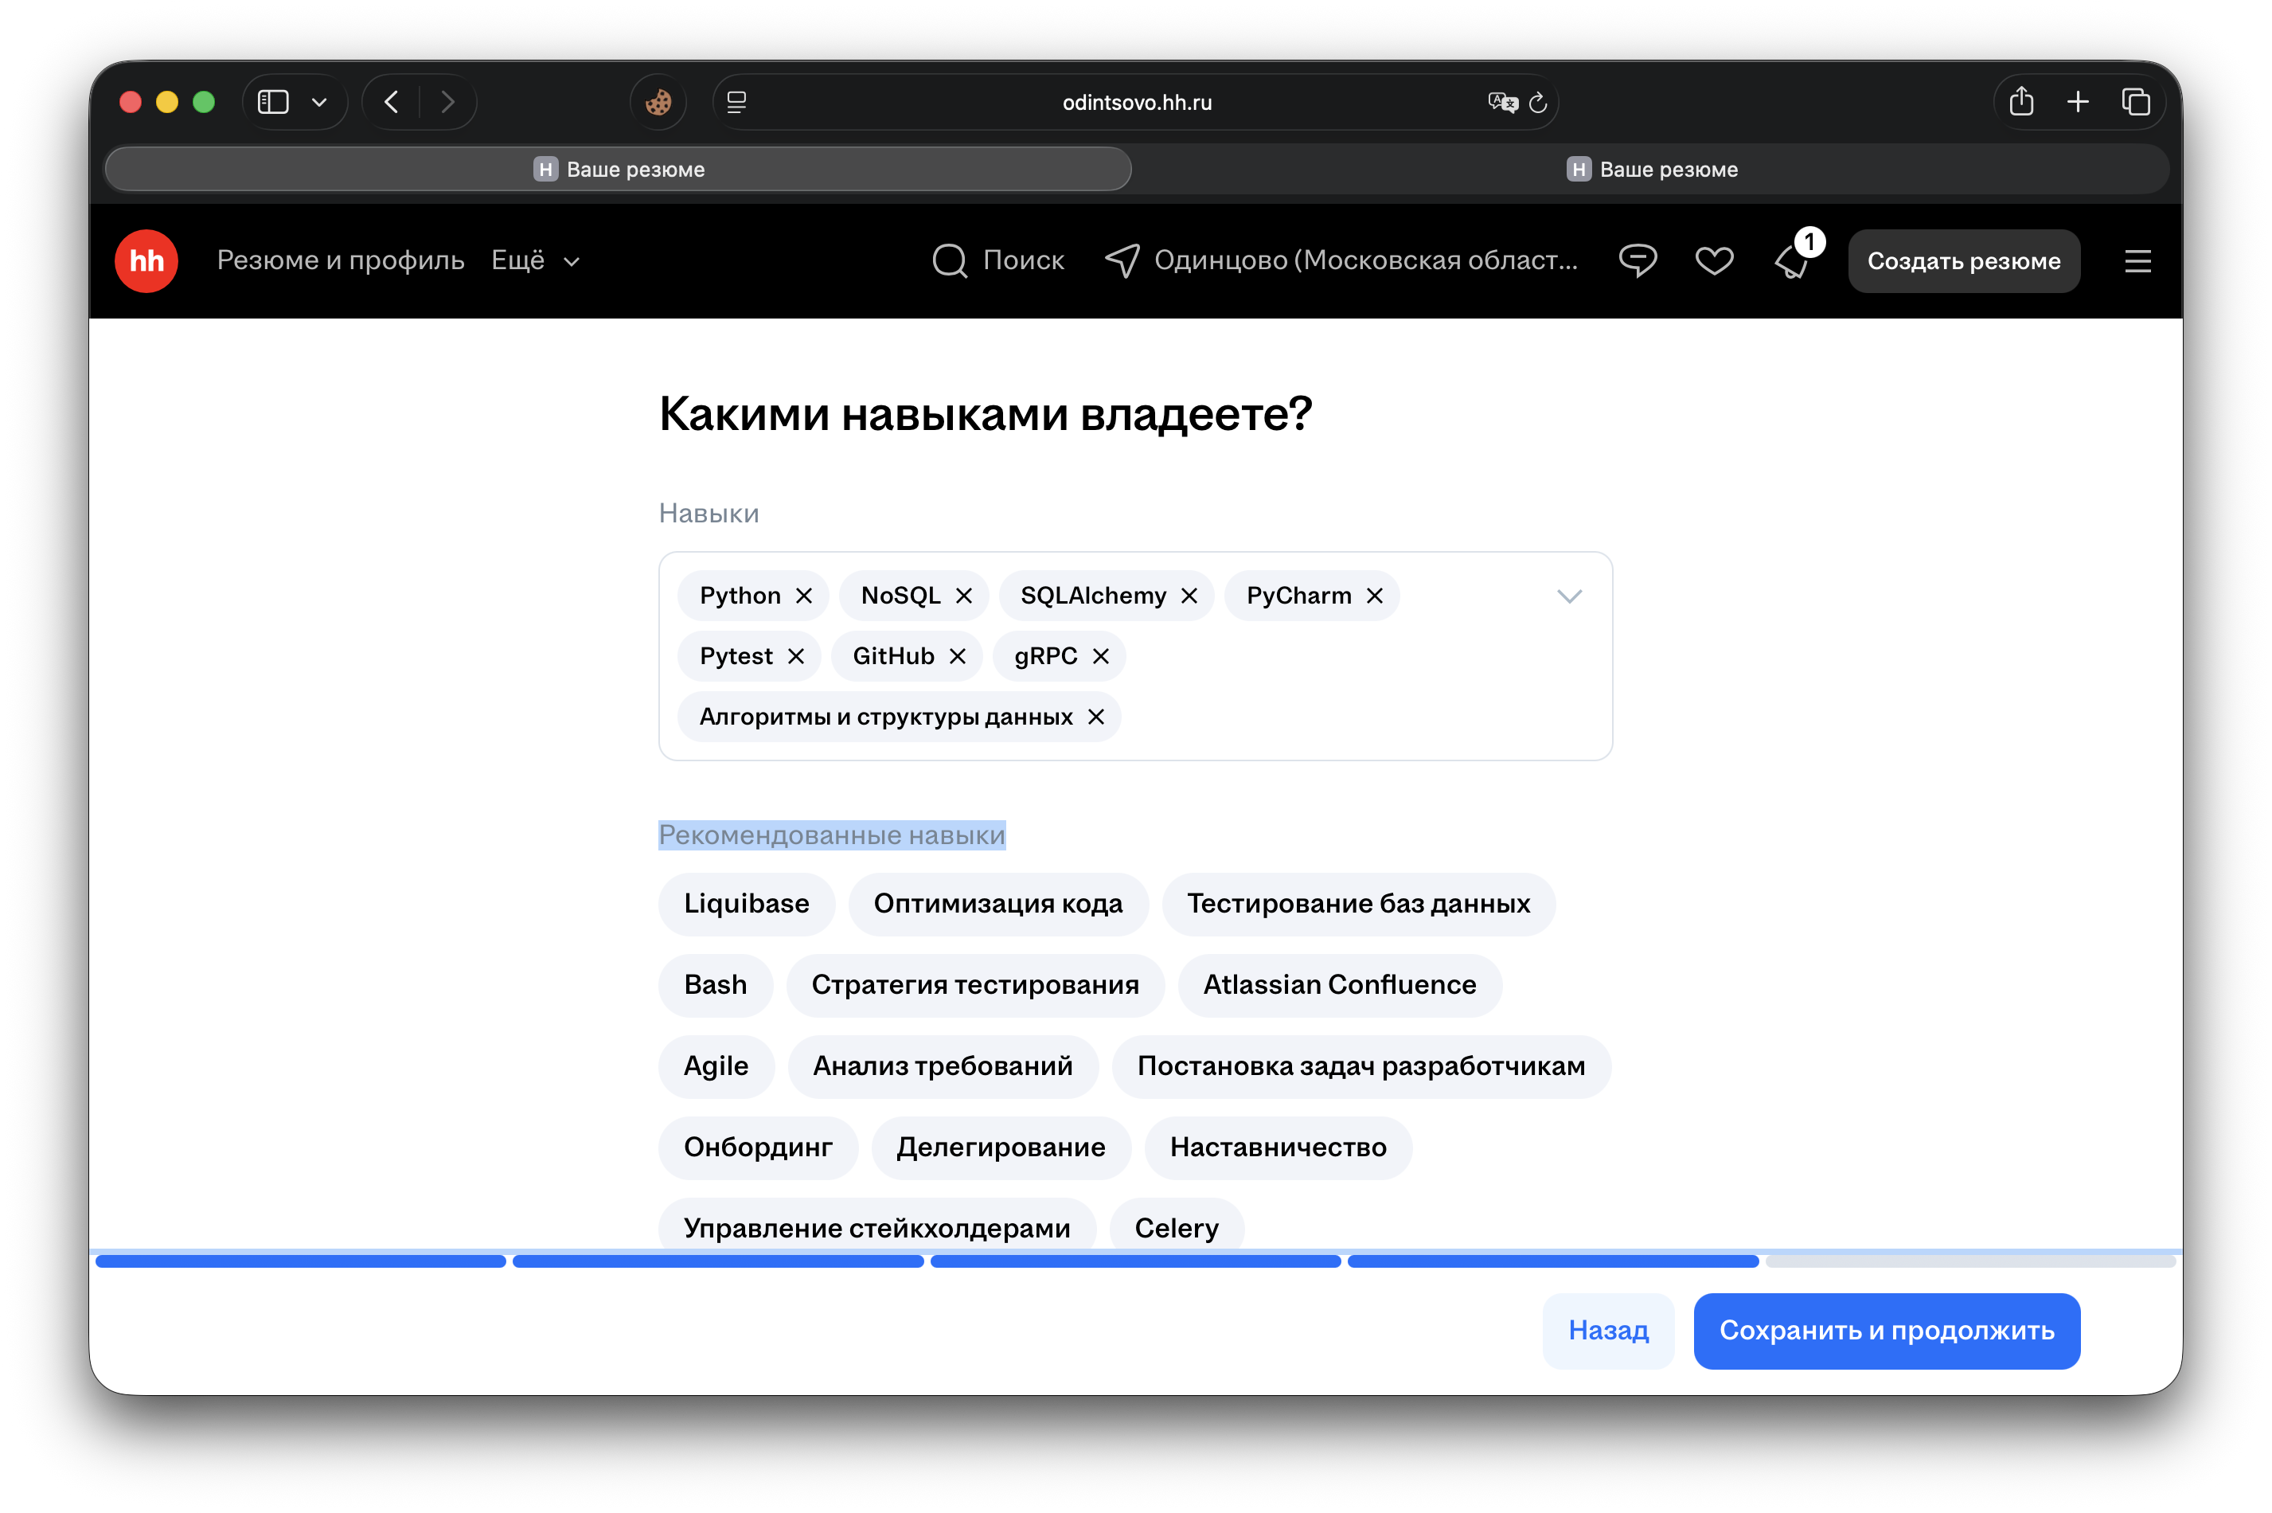Click the hh logo
Screen dimensions: 2272x1513
(145, 260)
